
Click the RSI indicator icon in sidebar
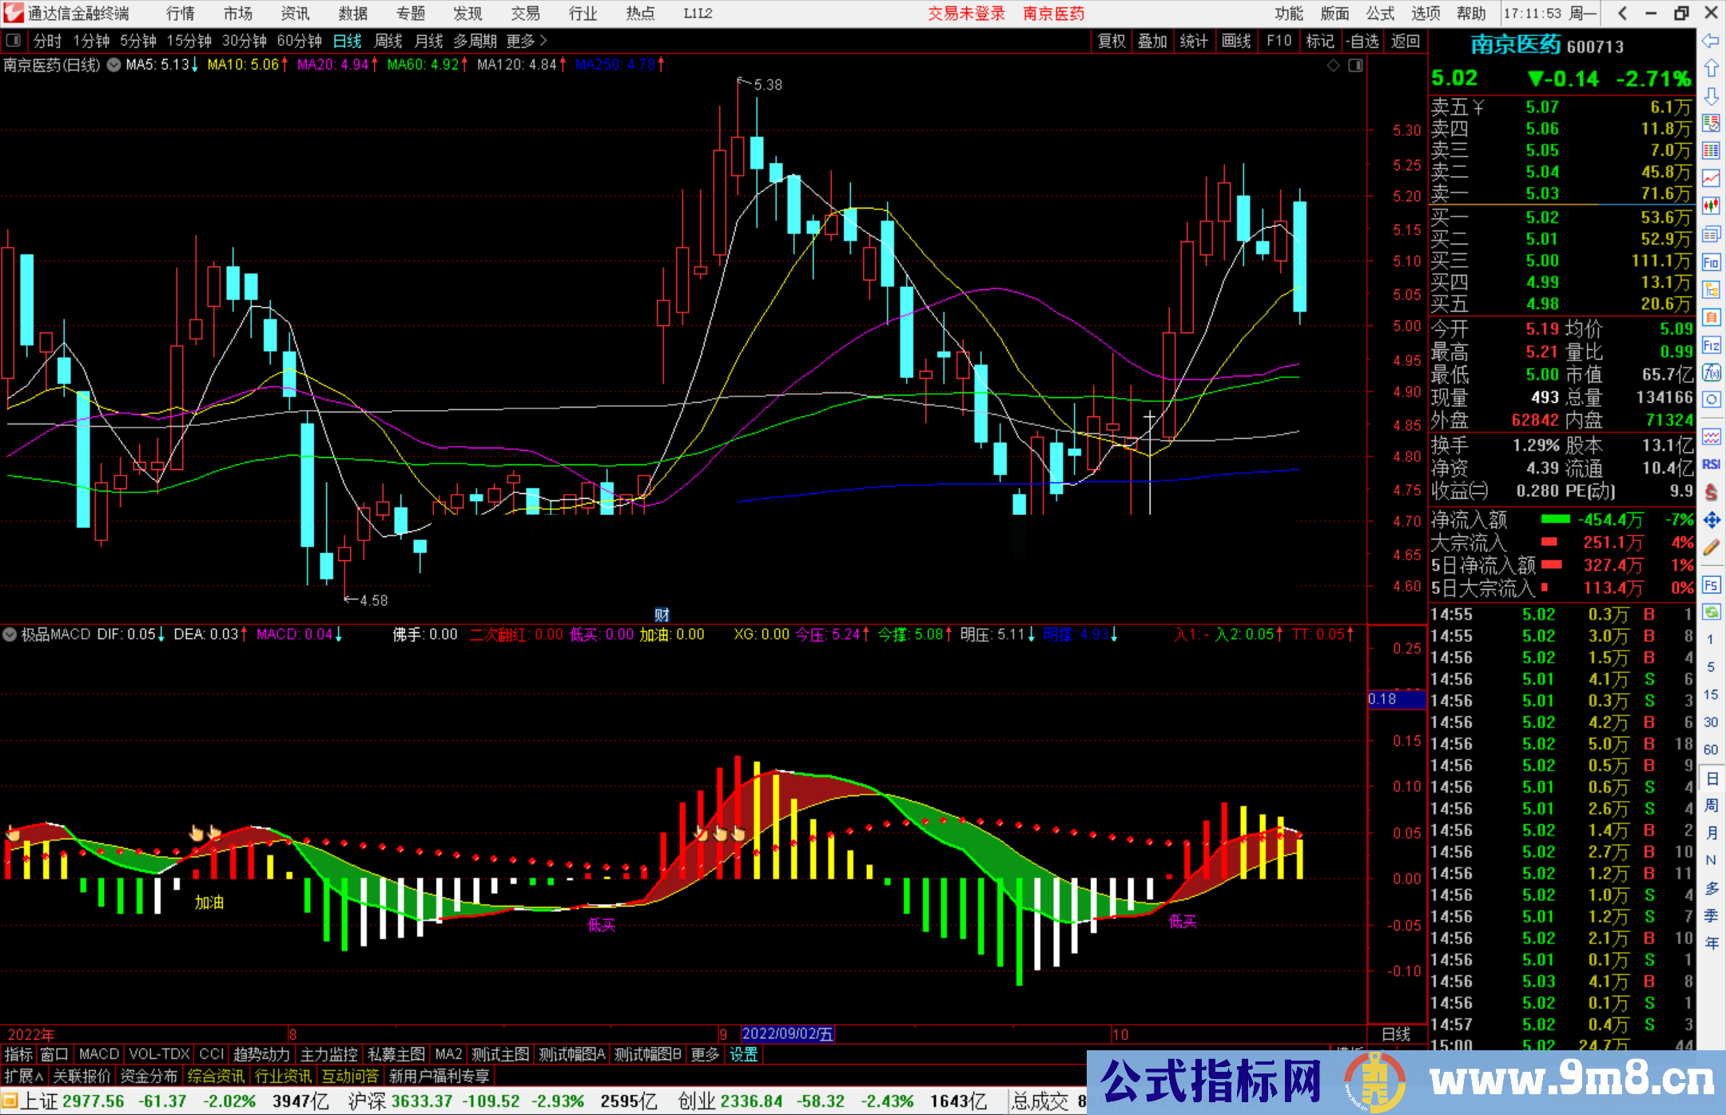(1711, 464)
